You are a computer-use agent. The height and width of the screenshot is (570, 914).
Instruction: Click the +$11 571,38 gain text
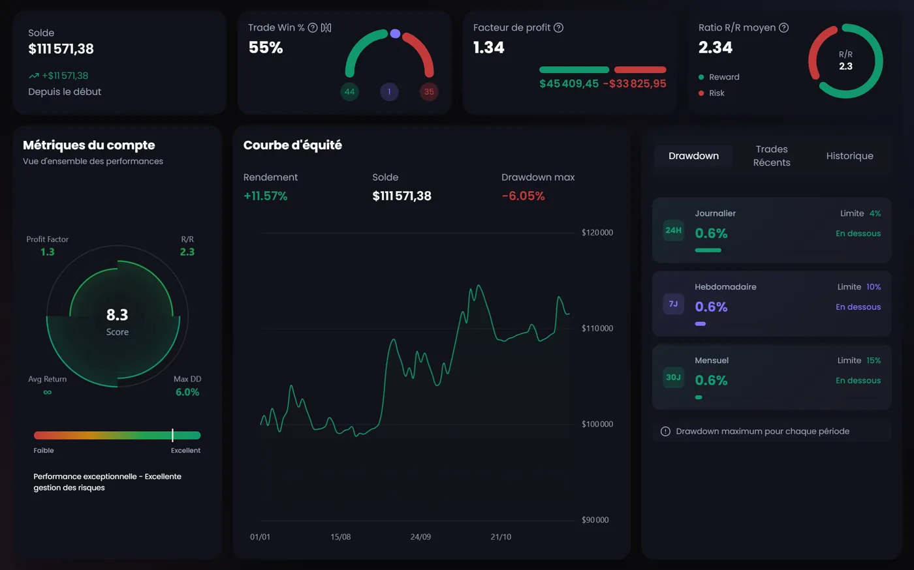(x=65, y=76)
